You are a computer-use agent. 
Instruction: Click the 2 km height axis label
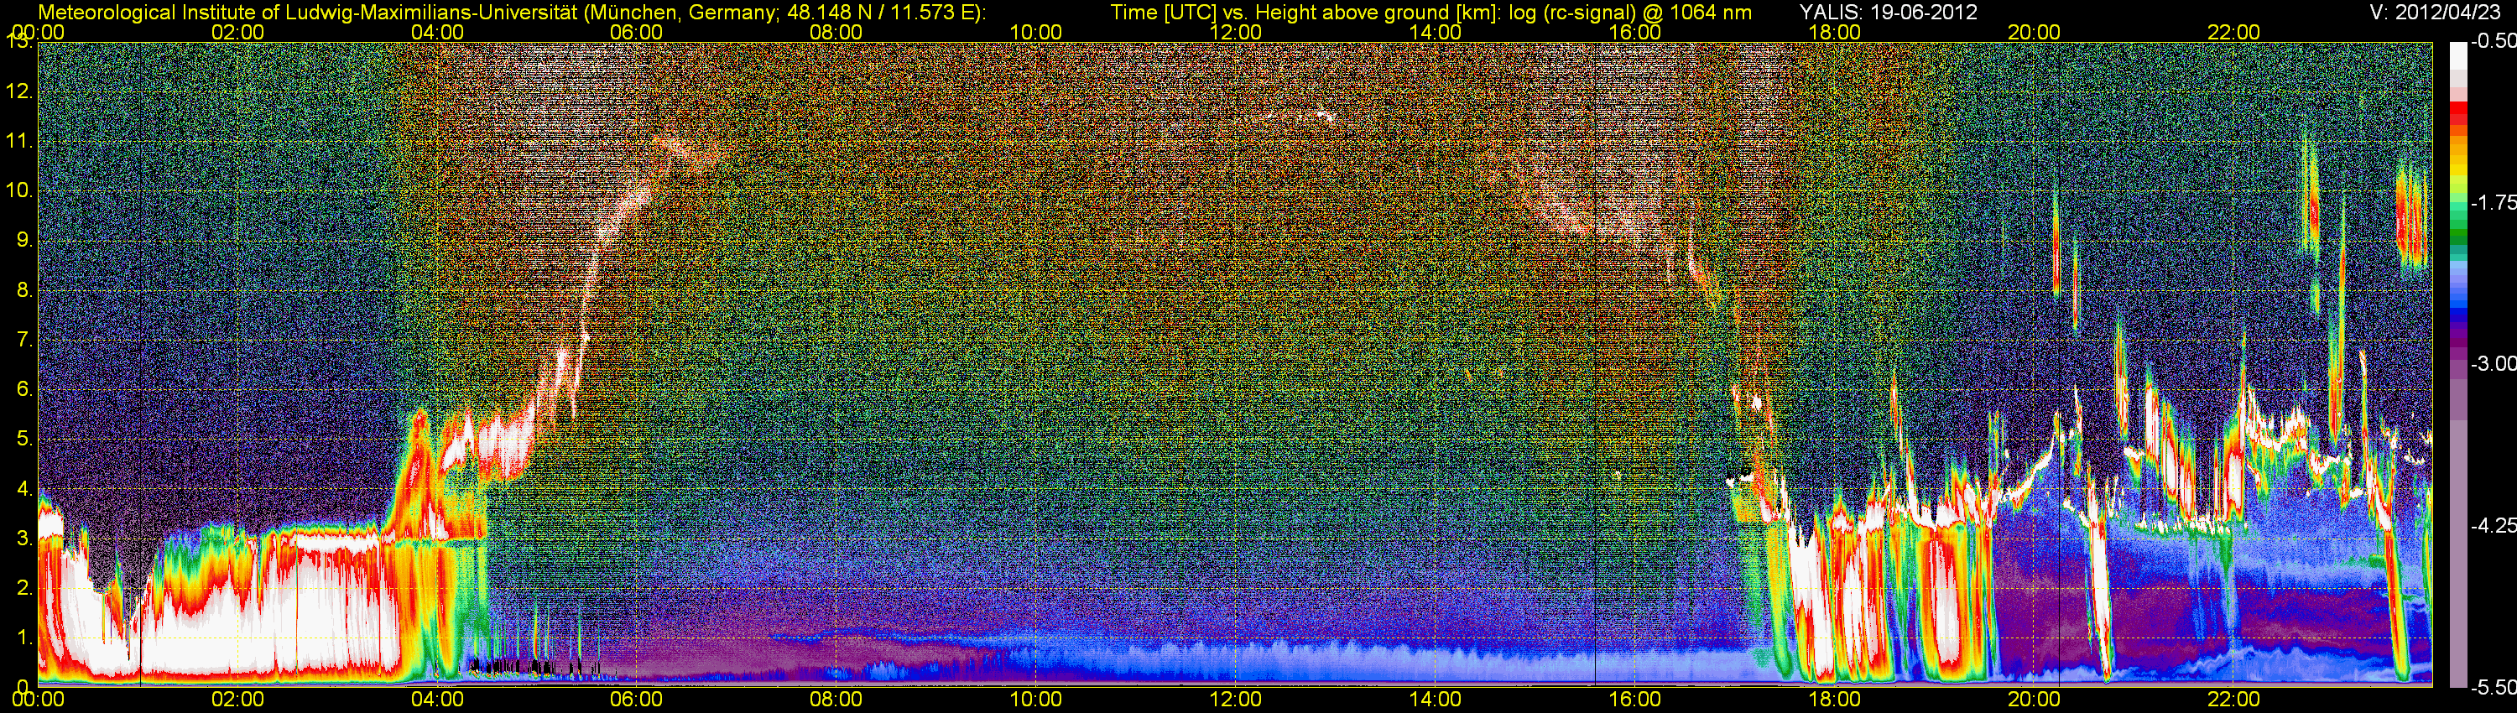pos(23,588)
